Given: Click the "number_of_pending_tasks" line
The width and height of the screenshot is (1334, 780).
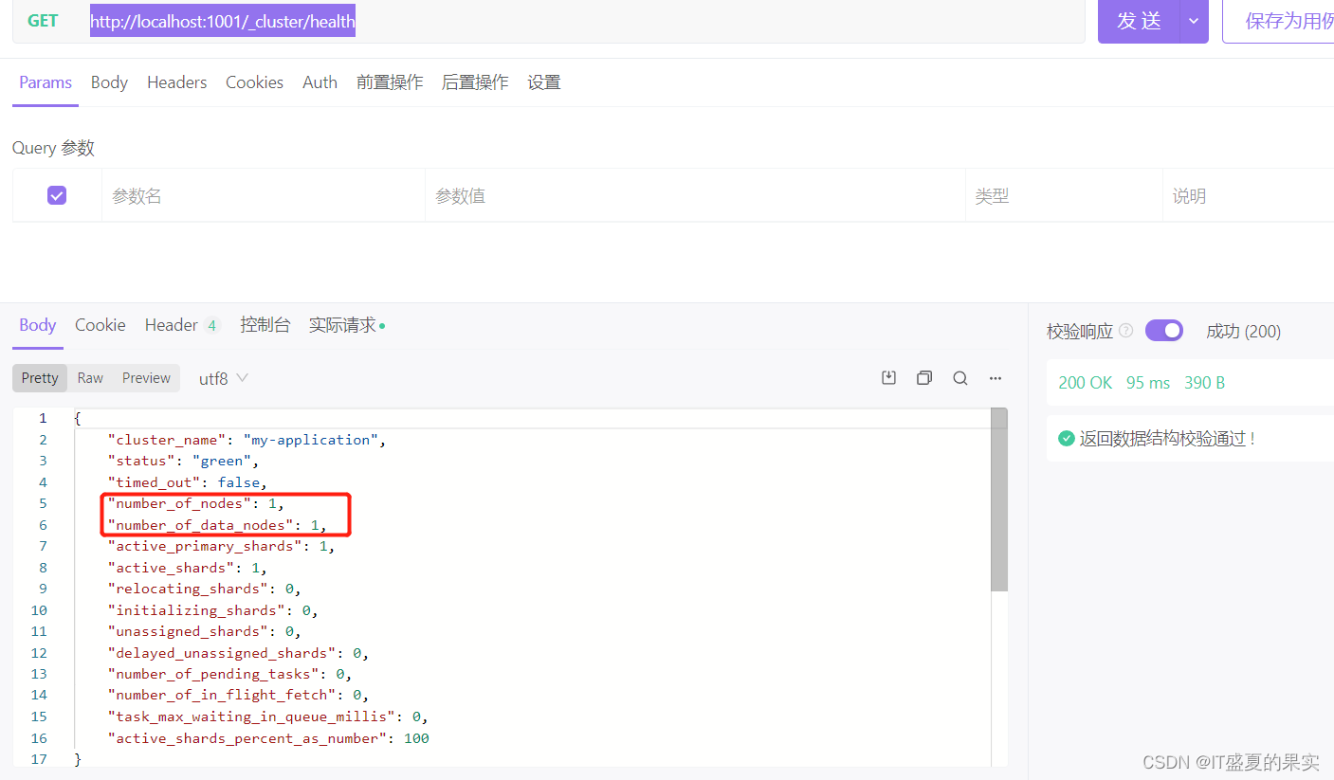Looking at the screenshot, I should coord(229,674).
